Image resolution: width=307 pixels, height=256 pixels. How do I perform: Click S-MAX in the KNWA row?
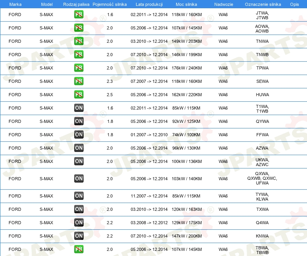click(x=46, y=236)
